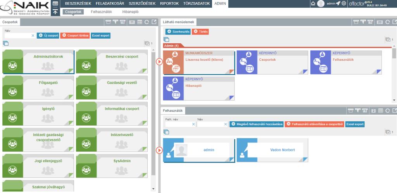Open the FELADATKOSÁR menu
Viewport: 397px width, 193px height.
110,3
